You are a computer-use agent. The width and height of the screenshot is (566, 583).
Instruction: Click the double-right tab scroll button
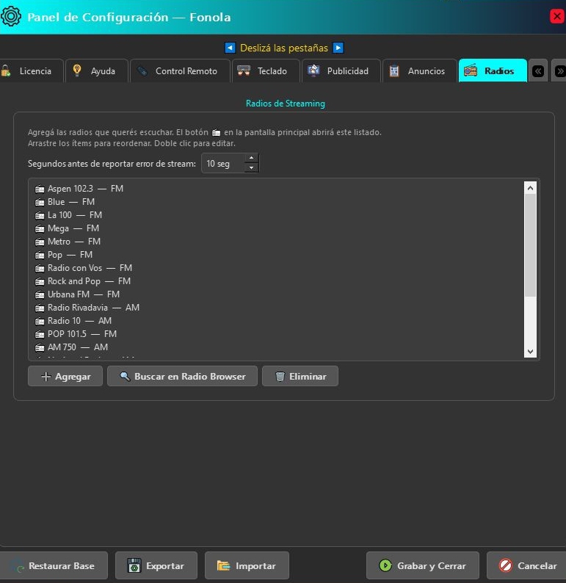click(x=559, y=70)
